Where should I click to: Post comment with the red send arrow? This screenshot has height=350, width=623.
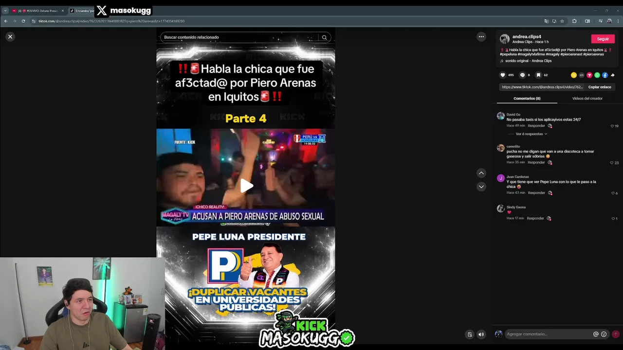616,334
